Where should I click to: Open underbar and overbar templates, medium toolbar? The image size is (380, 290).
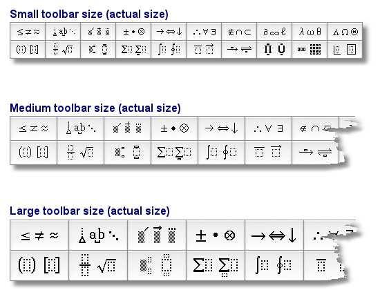pyautogui.click(x=269, y=153)
